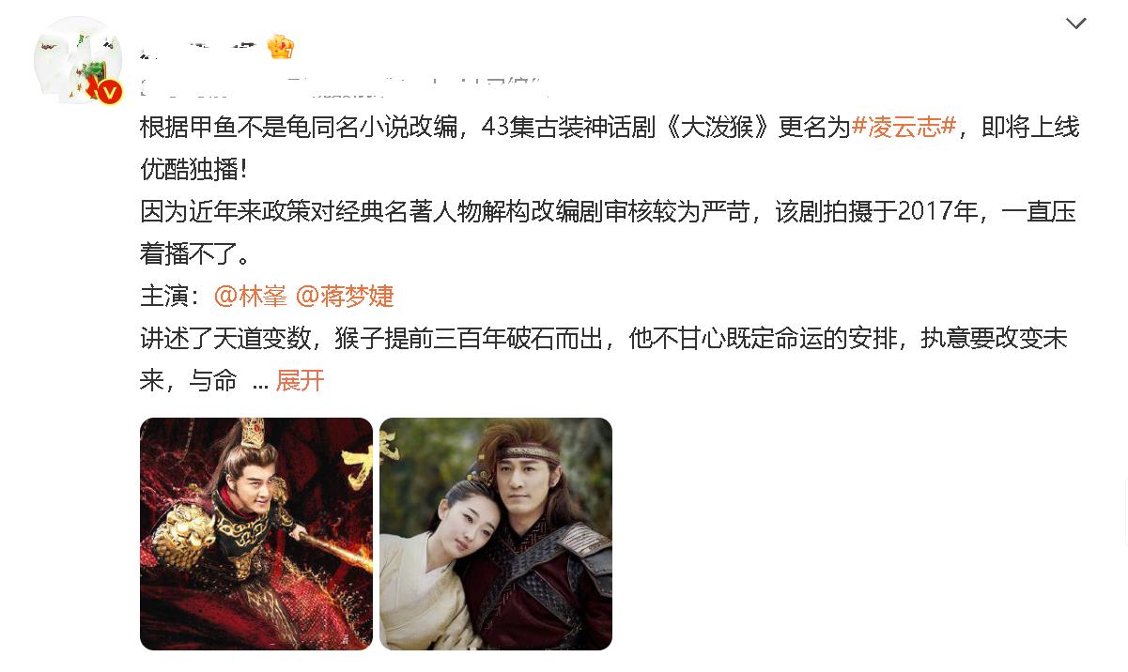Click the 优酷独播 text line
This screenshot has height=672, width=1128.
(x=193, y=170)
